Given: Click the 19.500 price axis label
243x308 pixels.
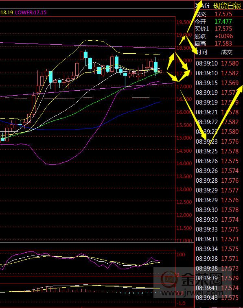Looking at the screenshot, I should coord(184,22).
